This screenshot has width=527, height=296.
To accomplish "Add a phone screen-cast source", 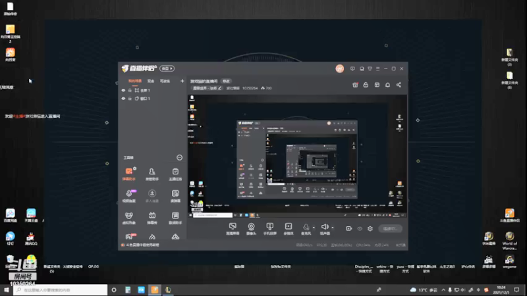I will point(269,229).
